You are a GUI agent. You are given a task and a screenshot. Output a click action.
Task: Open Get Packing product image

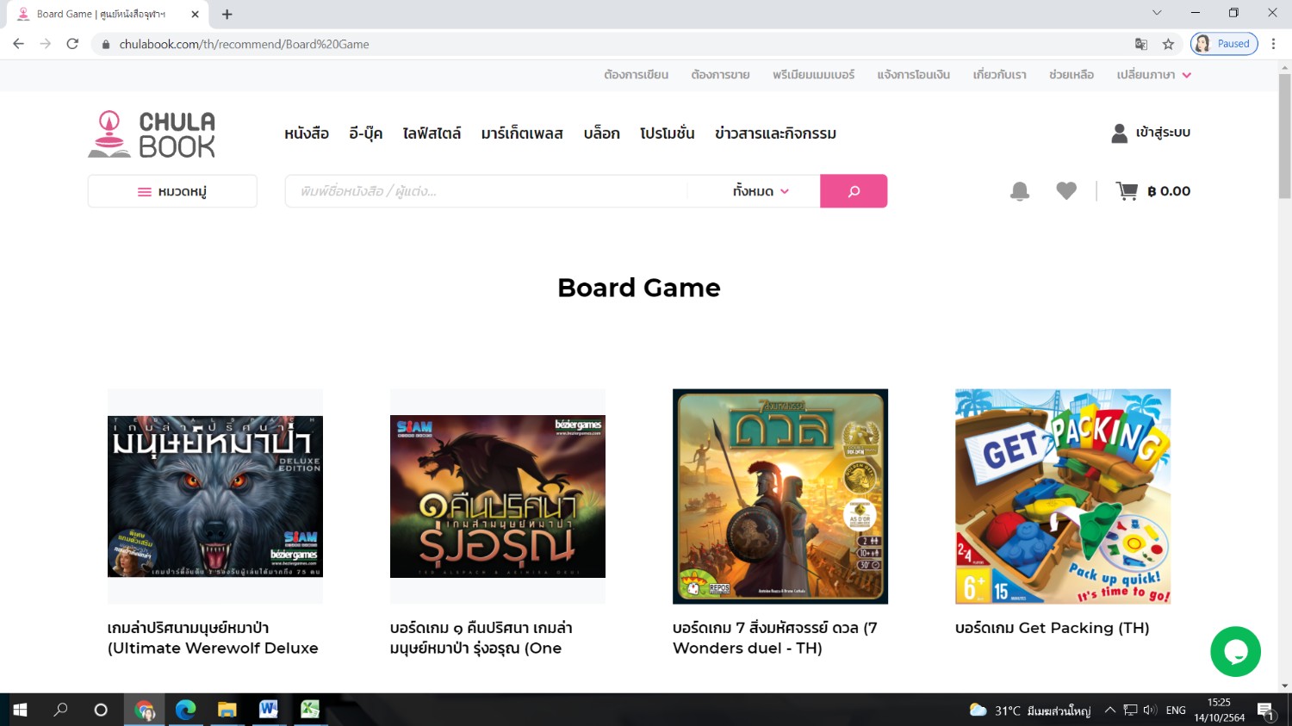point(1063,496)
